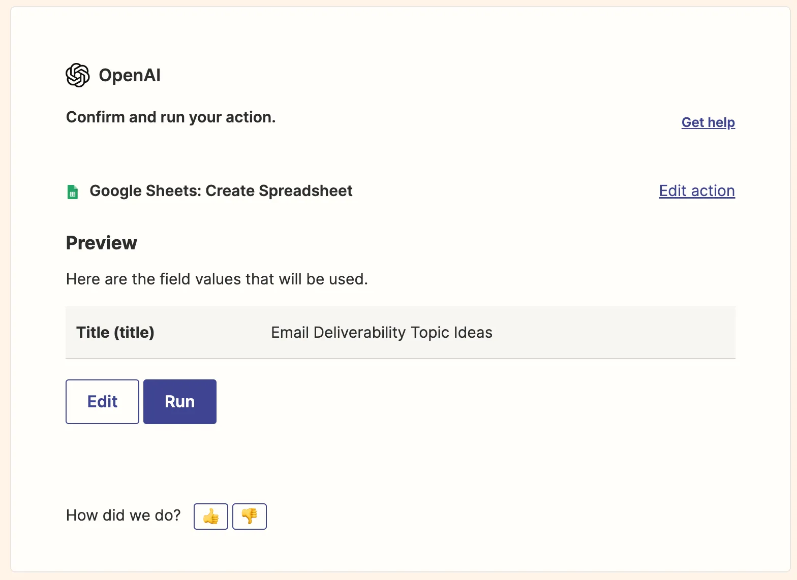Click 'Confirm and run your action.' text

coord(171,117)
